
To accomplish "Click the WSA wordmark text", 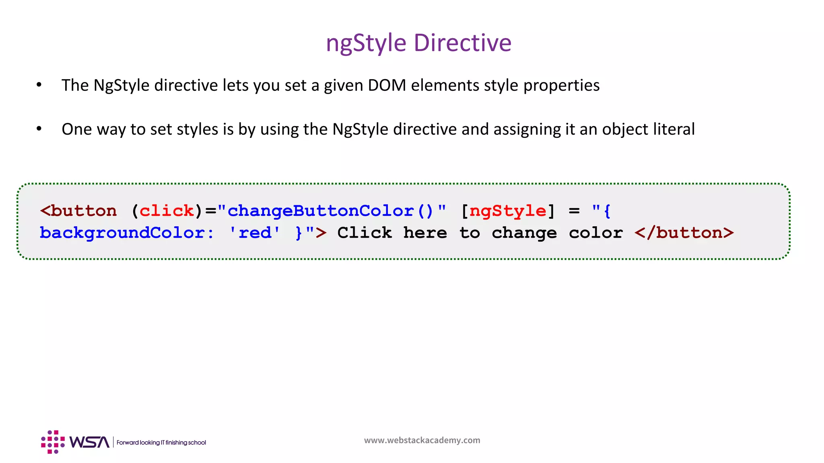I will click(x=89, y=442).
